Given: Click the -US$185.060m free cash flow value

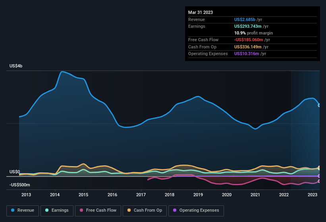Looking at the screenshot, I should coord(249,40).
